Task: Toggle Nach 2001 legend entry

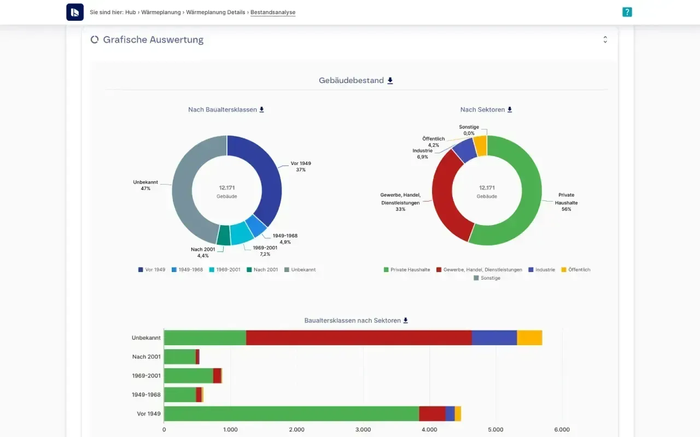Action: pos(262,269)
